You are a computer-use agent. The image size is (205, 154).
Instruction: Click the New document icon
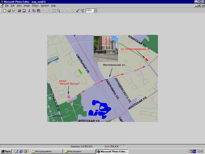tap(5, 11)
